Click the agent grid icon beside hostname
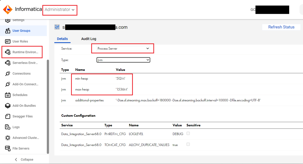Screen dimensions: 303x164 tap(57, 27)
